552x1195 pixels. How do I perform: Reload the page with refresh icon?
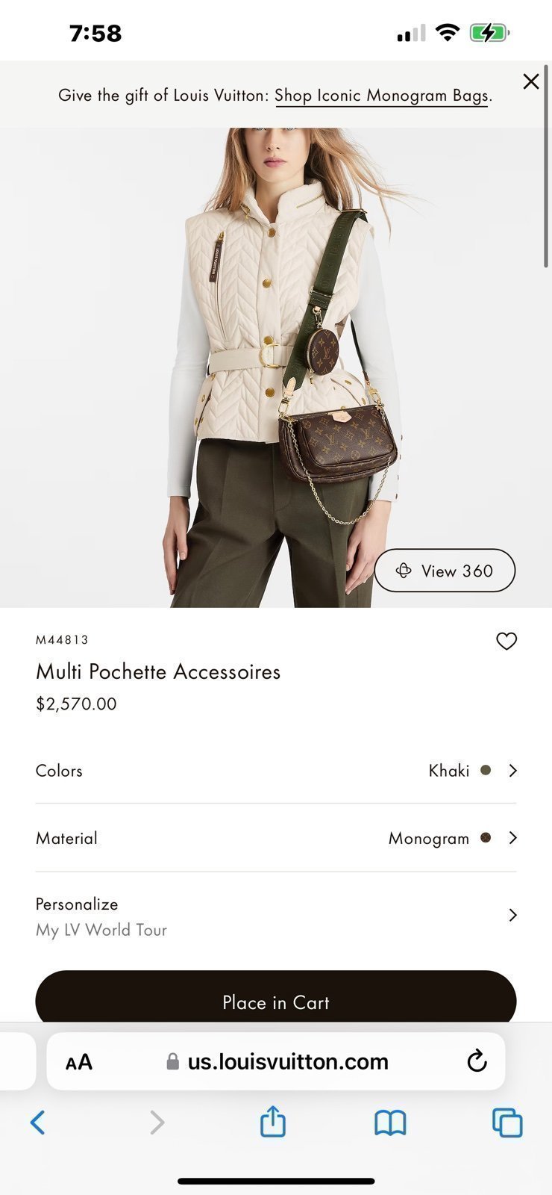pos(477,1061)
